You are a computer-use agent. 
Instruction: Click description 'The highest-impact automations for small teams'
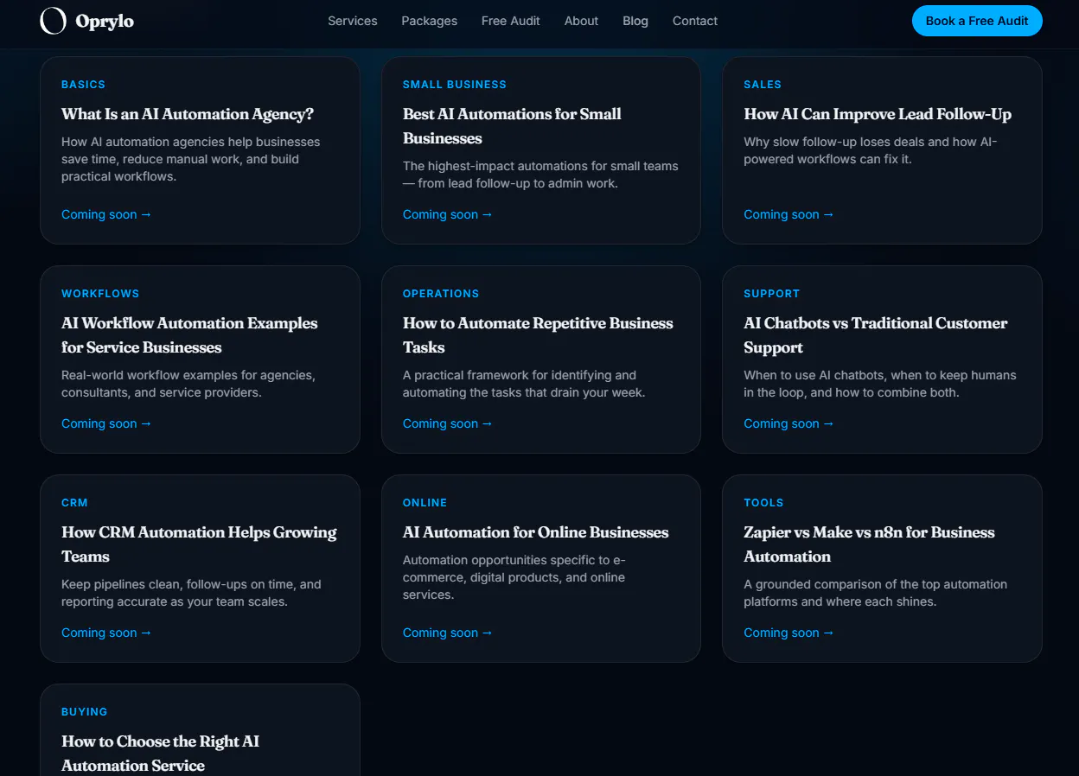pos(540,175)
